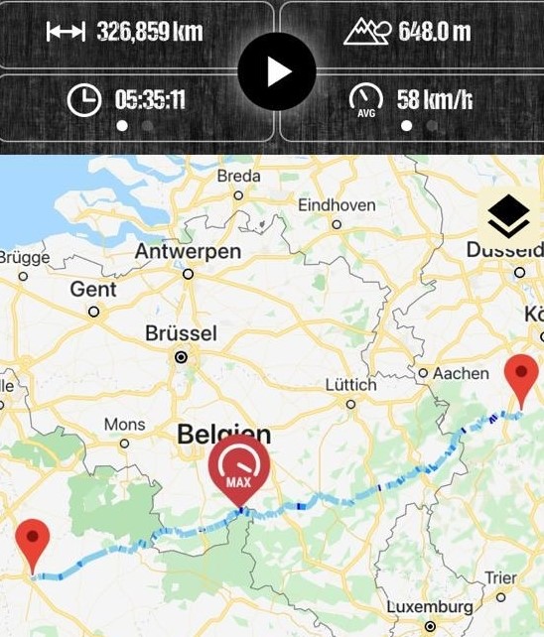The image size is (544, 637).
Task: Select the first page dot under 58 km/h
Action: click(x=406, y=126)
